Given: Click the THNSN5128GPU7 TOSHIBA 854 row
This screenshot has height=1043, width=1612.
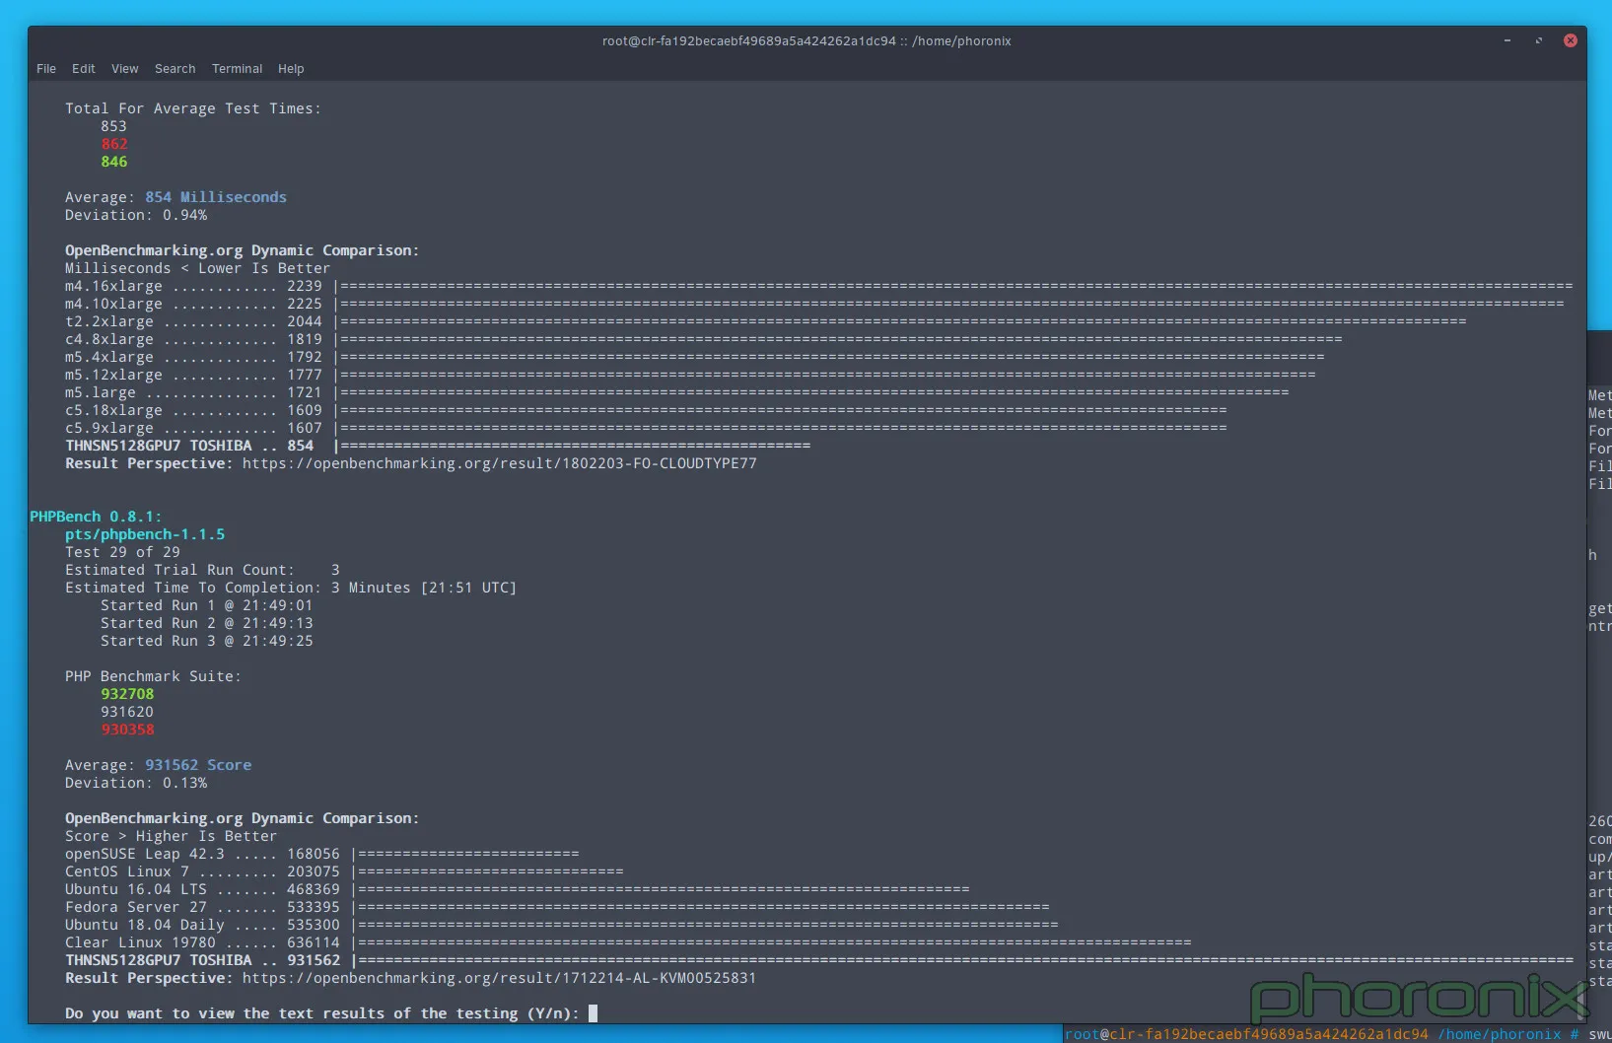Looking at the screenshot, I should pyautogui.click(x=438, y=446).
